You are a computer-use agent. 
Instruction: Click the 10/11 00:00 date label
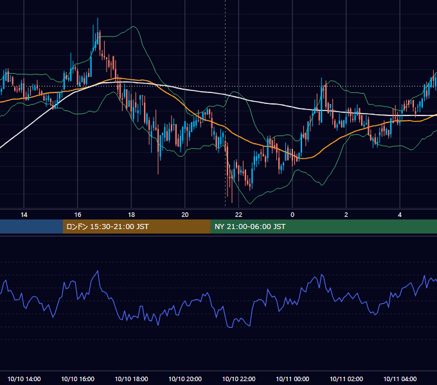(292, 379)
